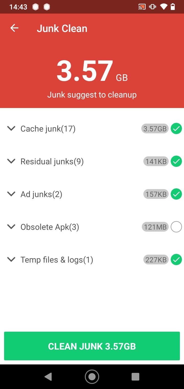The width and height of the screenshot is (184, 389).
Task: Expand the Cache junk list chevron
Action: tap(11, 128)
